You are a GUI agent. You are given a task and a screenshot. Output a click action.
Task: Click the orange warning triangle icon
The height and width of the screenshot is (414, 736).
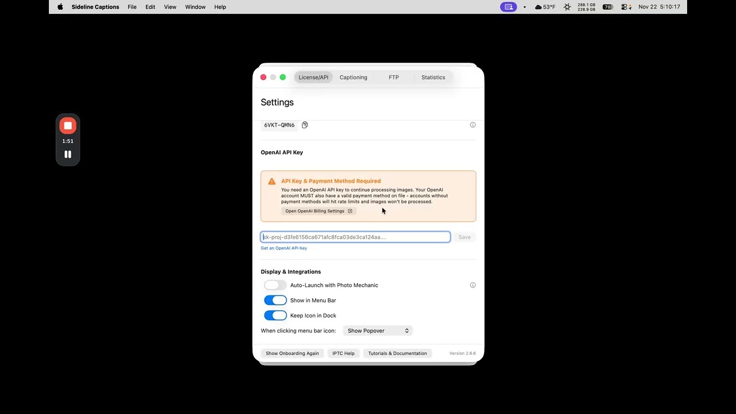(272, 181)
